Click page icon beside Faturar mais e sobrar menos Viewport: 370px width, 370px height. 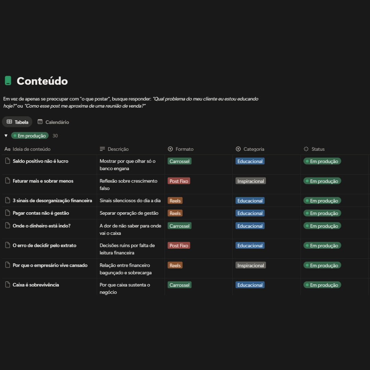coord(8,181)
